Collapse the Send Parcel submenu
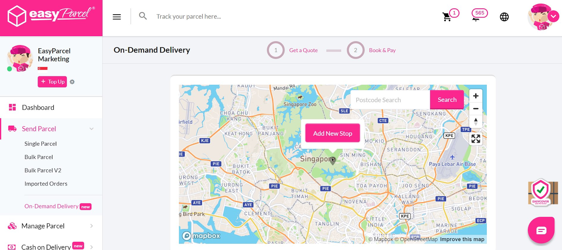The height and width of the screenshot is (250, 562). point(91,129)
